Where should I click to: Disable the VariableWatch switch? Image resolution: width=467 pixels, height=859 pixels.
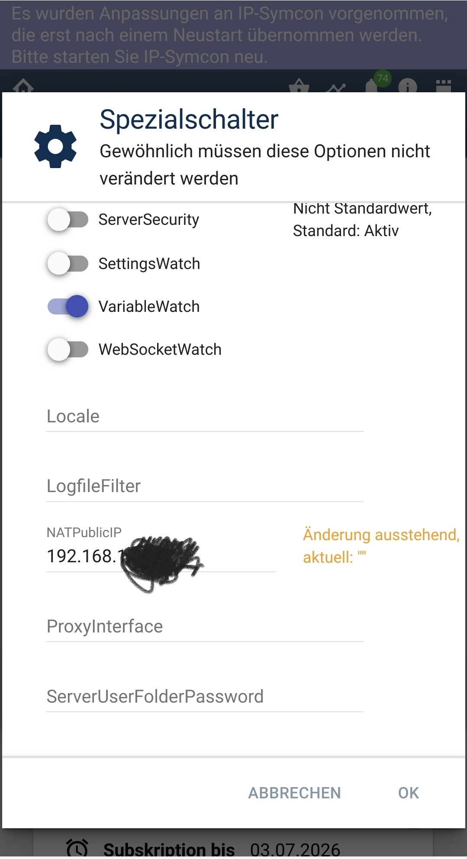pos(68,306)
